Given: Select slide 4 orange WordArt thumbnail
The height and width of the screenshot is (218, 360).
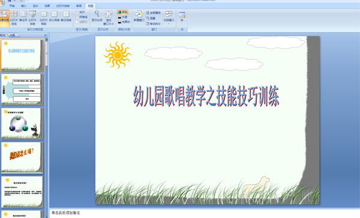Looking at the screenshot, I should coord(22,157).
